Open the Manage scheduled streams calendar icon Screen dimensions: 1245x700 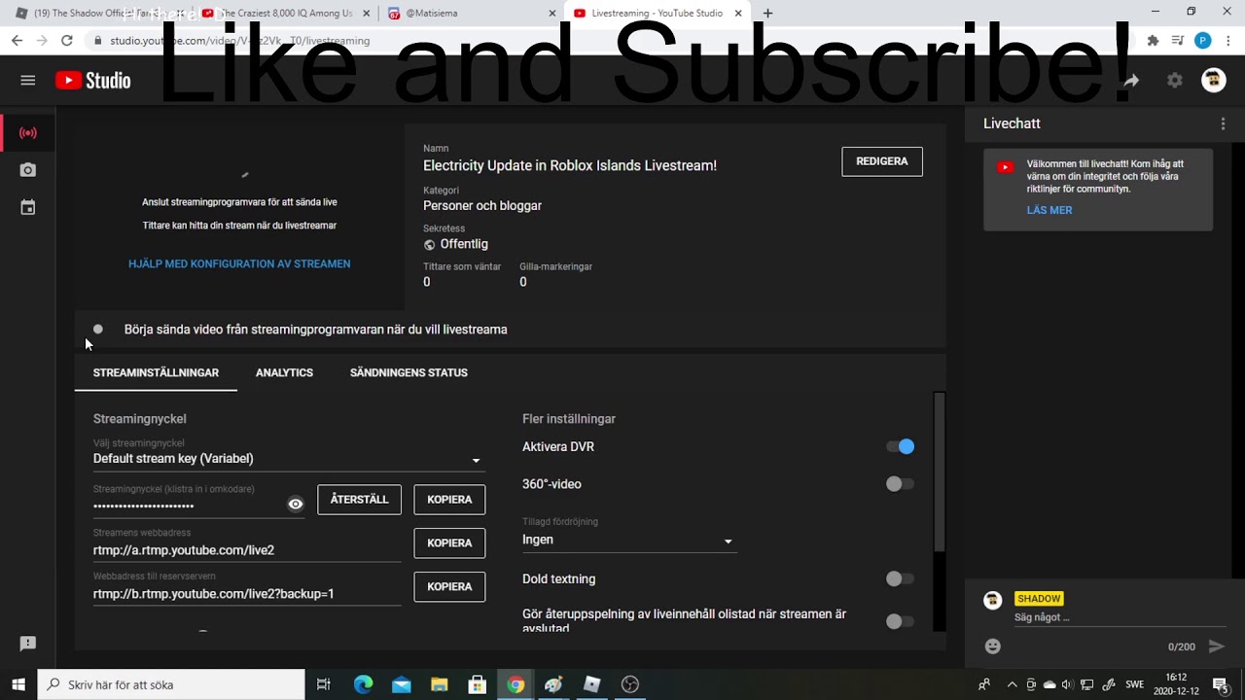tap(28, 207)
